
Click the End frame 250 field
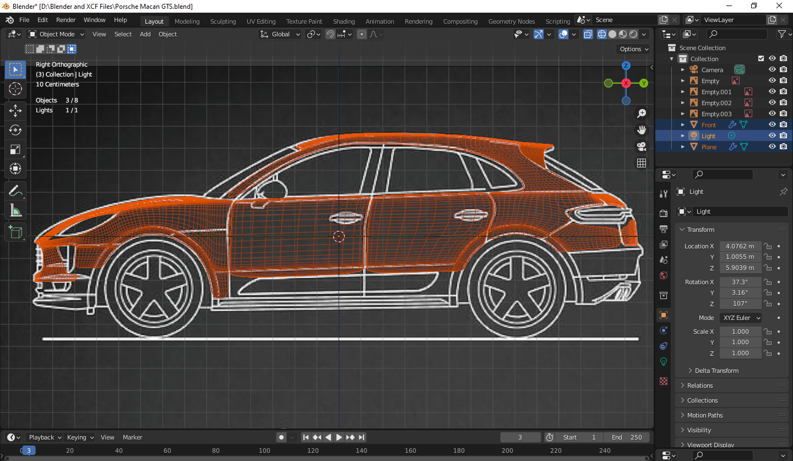click(x=626, y=437)
